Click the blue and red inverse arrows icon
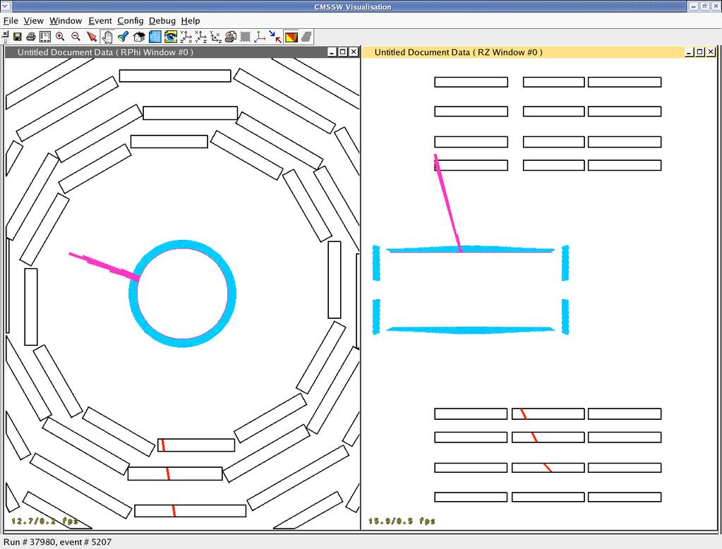Viewport: 722px width, 549px height. pos(275,37)
